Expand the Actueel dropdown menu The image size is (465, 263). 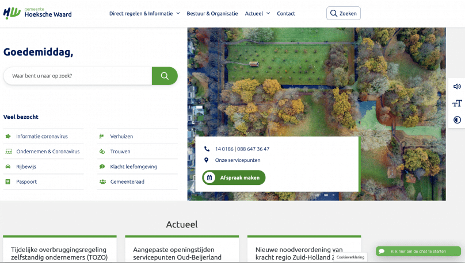257,13
